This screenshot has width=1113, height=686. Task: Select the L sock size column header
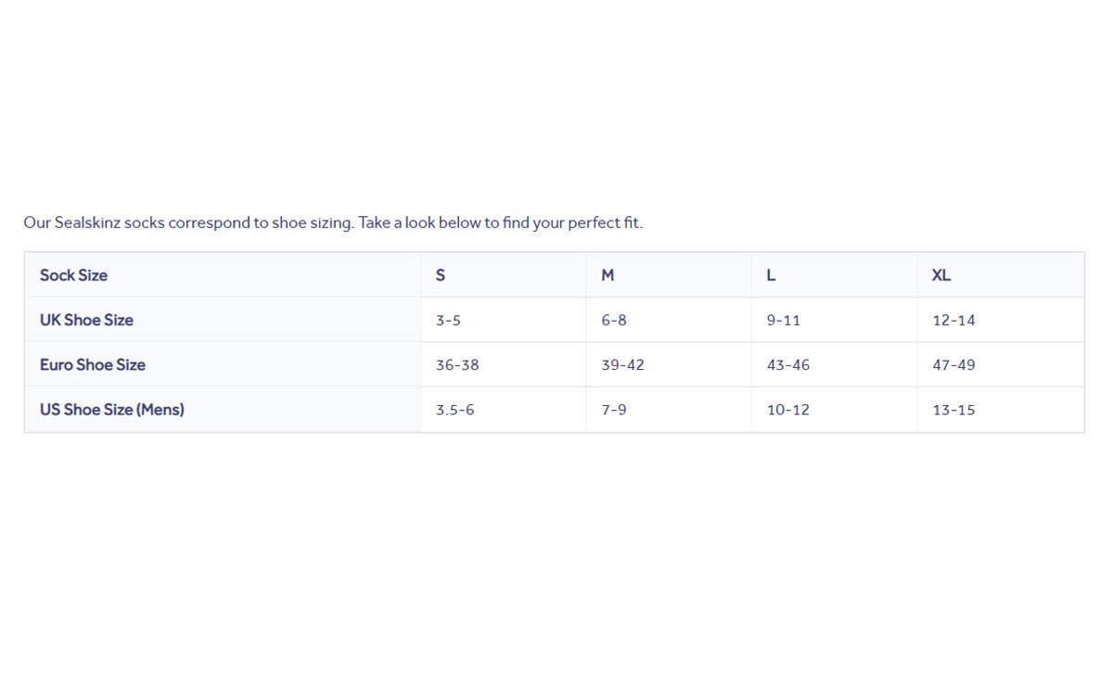tap(771, 275)
